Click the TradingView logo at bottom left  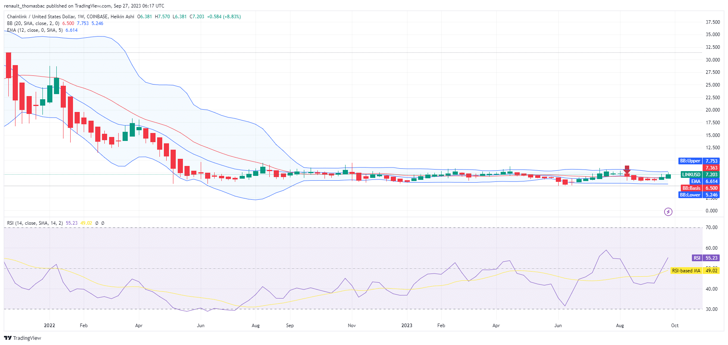tap(23, 338)
